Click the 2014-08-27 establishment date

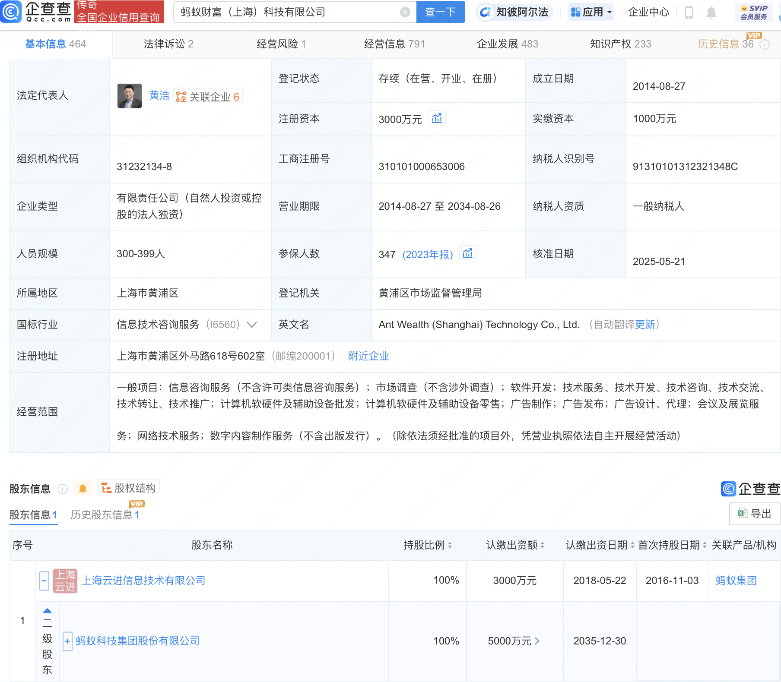659,86
